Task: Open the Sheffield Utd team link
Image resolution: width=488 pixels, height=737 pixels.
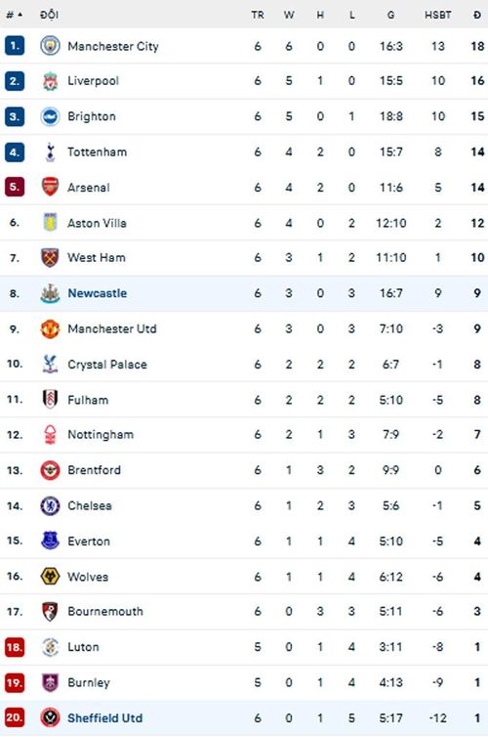Action: 104,718
